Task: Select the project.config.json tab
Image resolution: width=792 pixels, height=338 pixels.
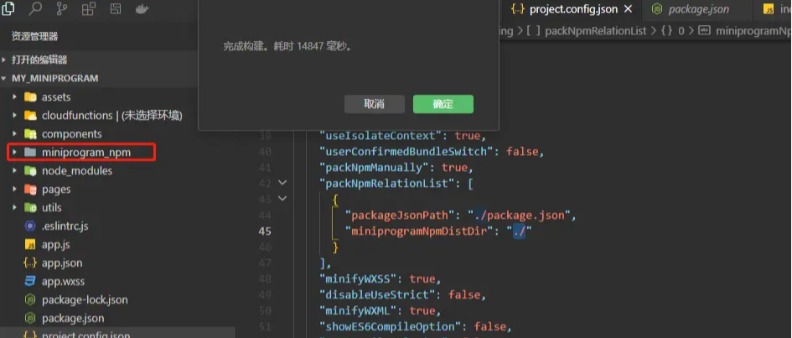Action: click(x=572, y=9)
